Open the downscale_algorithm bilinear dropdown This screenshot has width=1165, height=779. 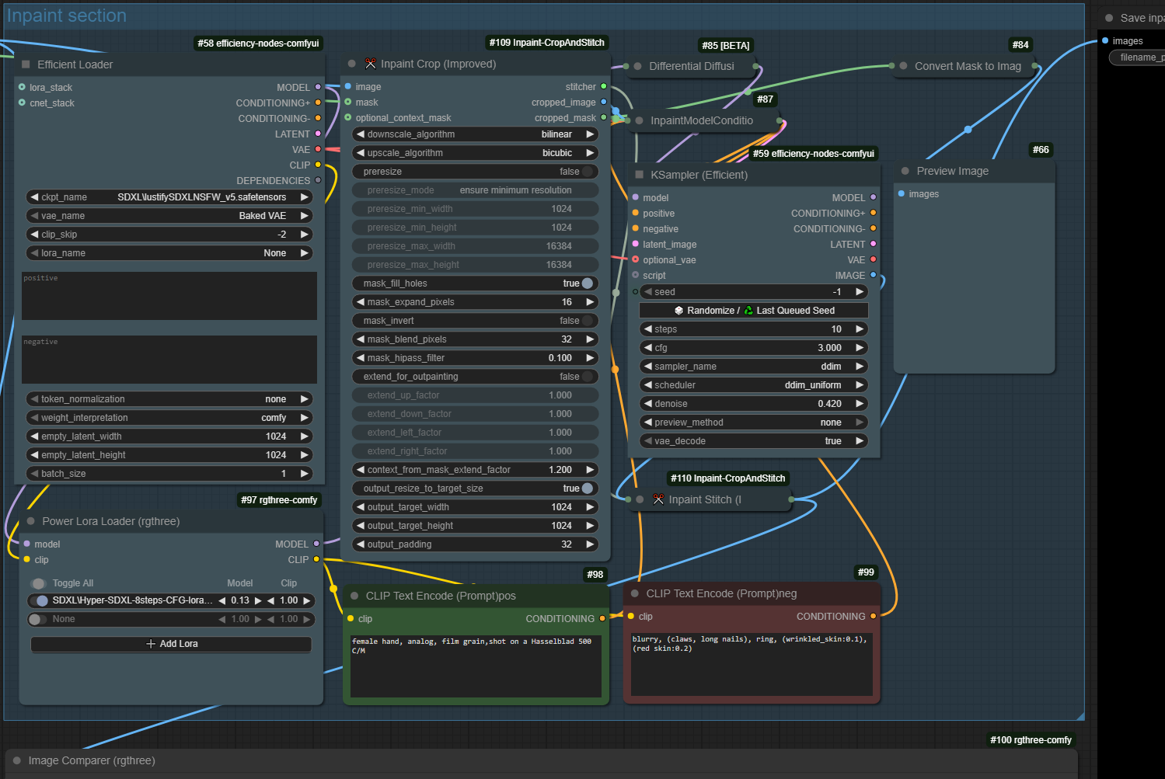[476, 134]
